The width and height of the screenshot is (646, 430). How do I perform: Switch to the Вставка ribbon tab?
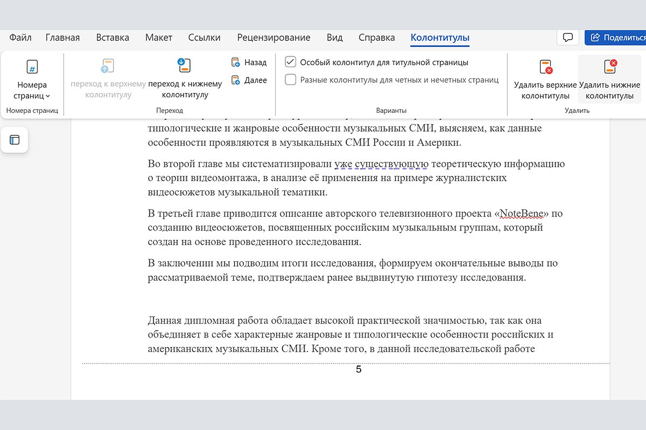pyautogui.click(x=112, y=38)
